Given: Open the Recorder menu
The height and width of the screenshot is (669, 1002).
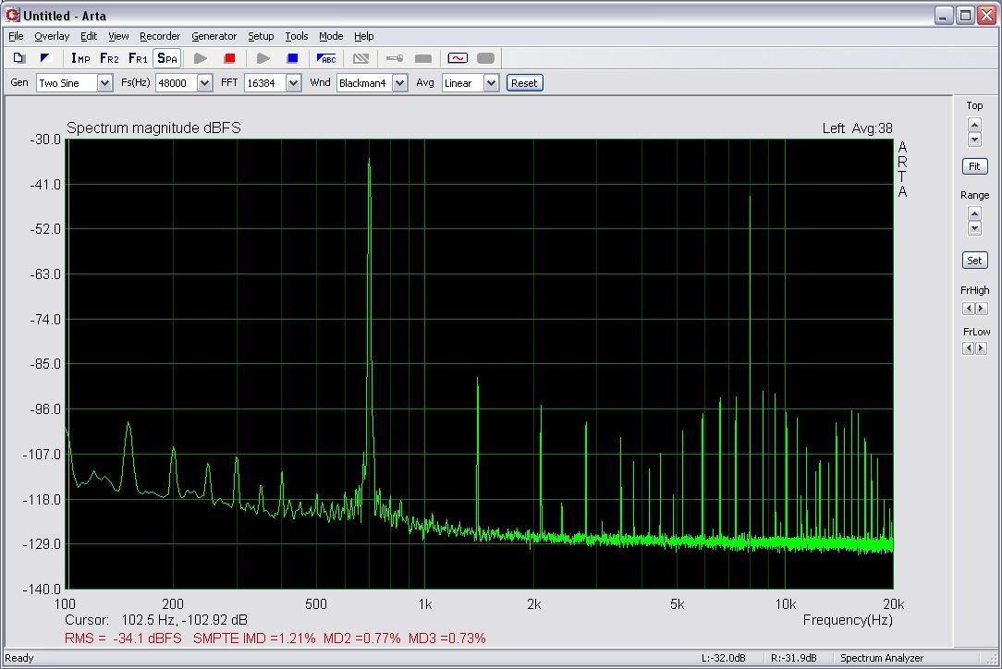Looking at the screenshot, I should pos(160,36).
